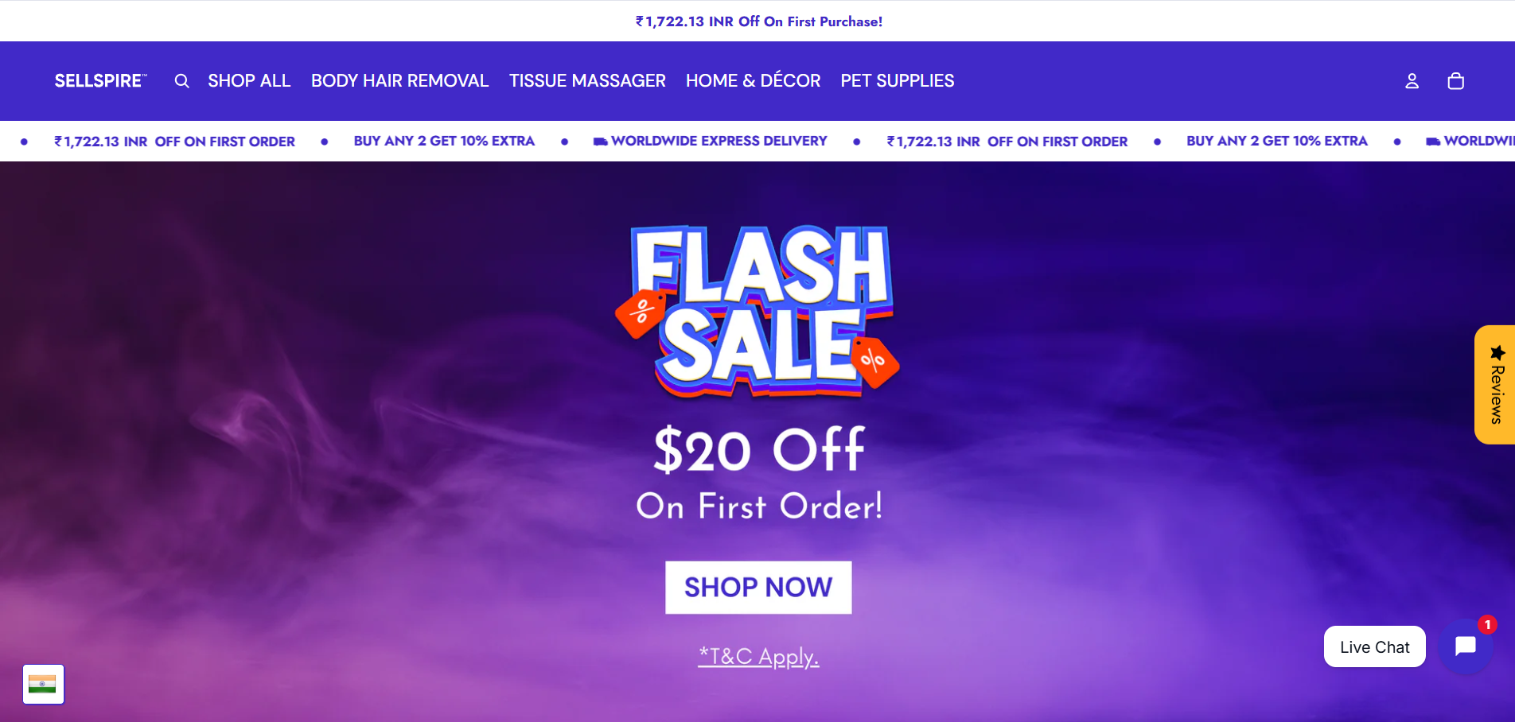Click the red notification badge on chat
Image resolution: width=1515 pixels, height=722 pixels.
tap(1487, 625)
